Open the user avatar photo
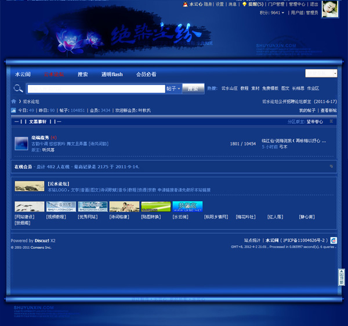Image resolution: width=348 pixels, height=326 pixels. (330, 9)
